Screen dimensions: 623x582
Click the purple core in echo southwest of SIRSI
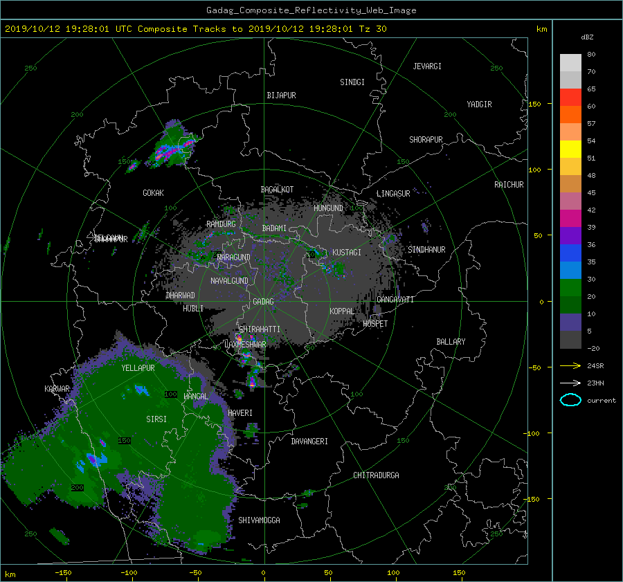(x=92, y=460)
